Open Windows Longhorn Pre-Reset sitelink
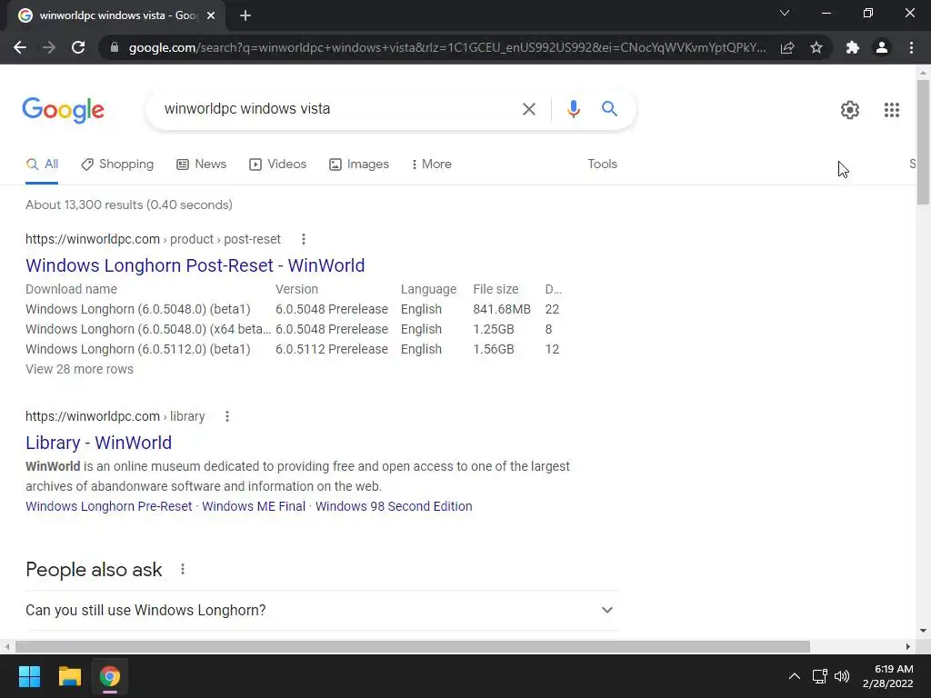Image resolution: width=931 pixels, height=698 pixels. 109,506
